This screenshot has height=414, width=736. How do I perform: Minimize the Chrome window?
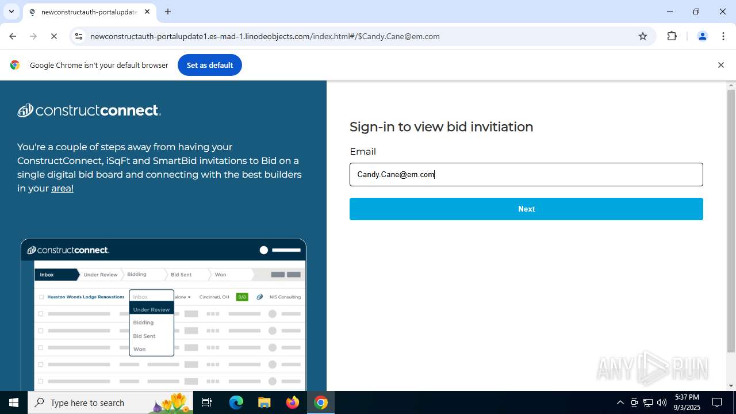tap(670, 11)
